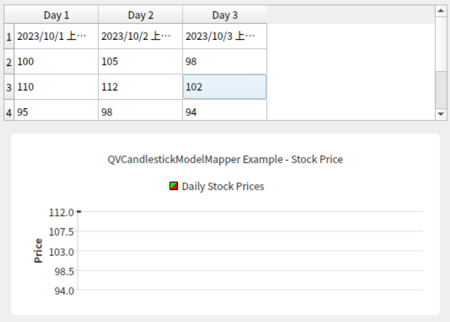Screen dimensions: 450x322
Task: Select the Day 3 column header
Action: 224,15
